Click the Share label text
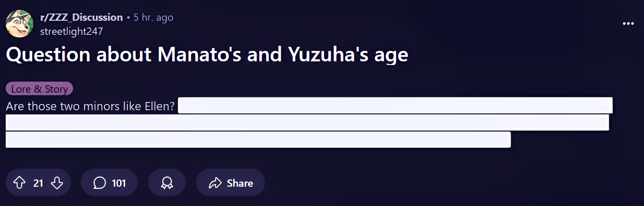Image resolution: width=644 pixels, height=206 pixels. [x=240, y=183]
